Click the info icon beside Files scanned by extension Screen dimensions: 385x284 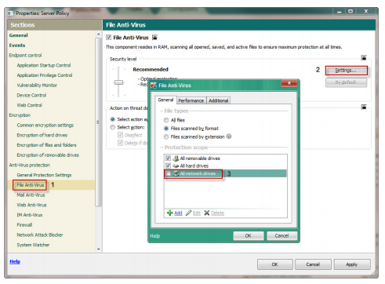(x=229, y=137)
